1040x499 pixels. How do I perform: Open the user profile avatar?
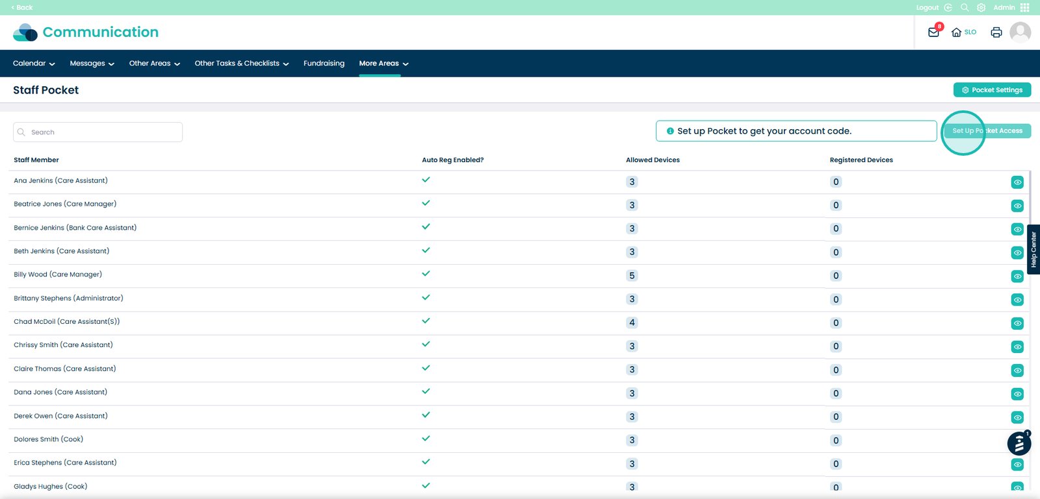click(1020, 32)
